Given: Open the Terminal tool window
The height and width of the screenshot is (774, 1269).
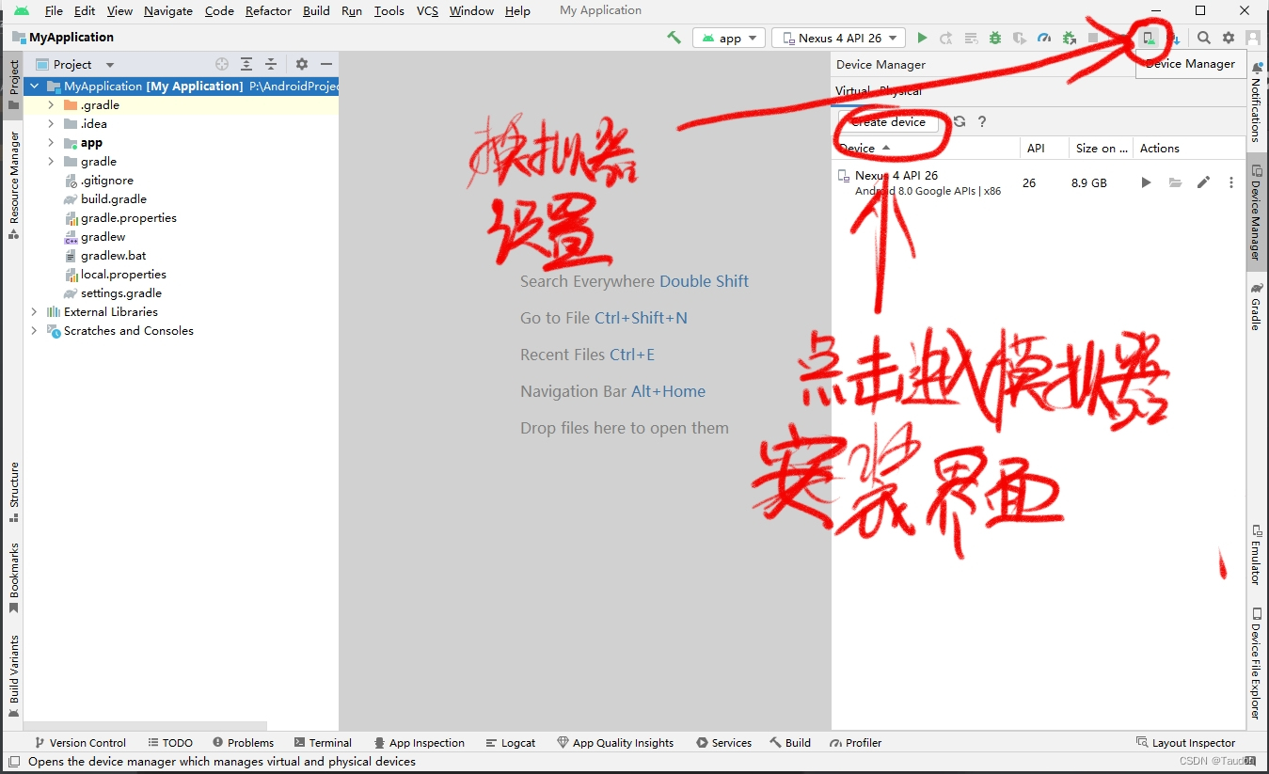Looking at the screenshot, I should click(323, 742).
